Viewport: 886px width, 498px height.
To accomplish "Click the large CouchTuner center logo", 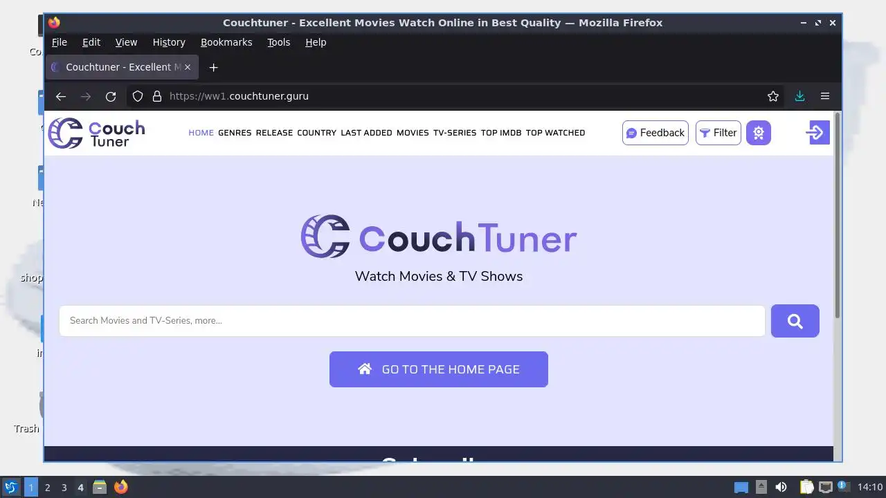I will [x=439, y=237].
